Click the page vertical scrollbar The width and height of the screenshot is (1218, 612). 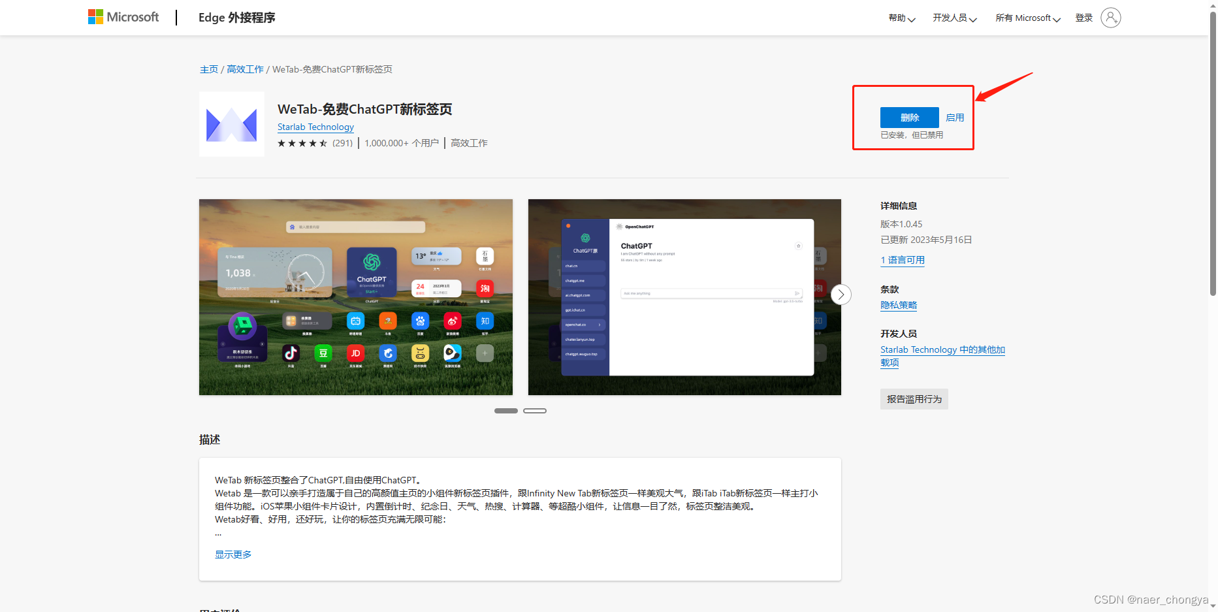point(1213,153)
